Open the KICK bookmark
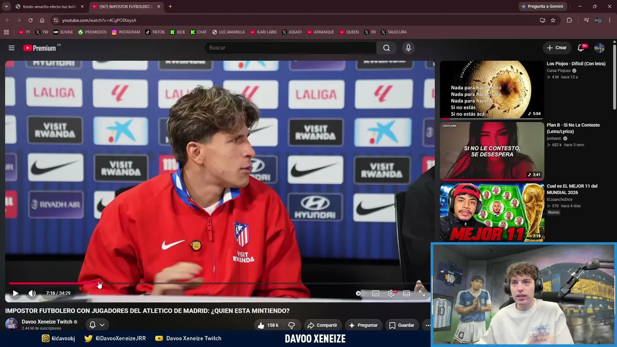Screen dimensions: 617x347 tap(177, 32)
